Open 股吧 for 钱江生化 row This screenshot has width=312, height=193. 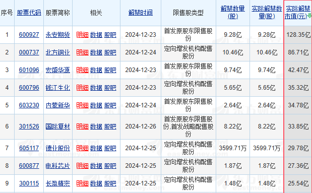click(x=110, y=88)
